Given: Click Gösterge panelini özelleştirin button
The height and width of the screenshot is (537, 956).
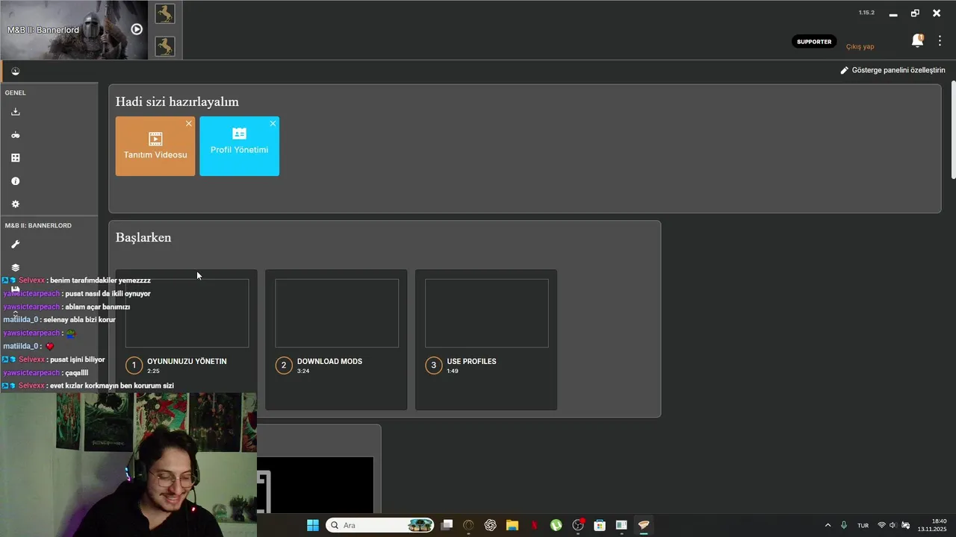Looking at the screenshot, I should pyautogui.click(x=893, y=70).
